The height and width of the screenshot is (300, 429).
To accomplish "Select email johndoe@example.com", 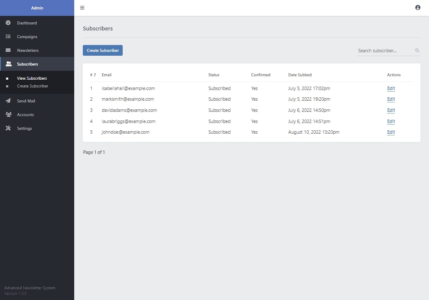I will (x=125, y=132).
